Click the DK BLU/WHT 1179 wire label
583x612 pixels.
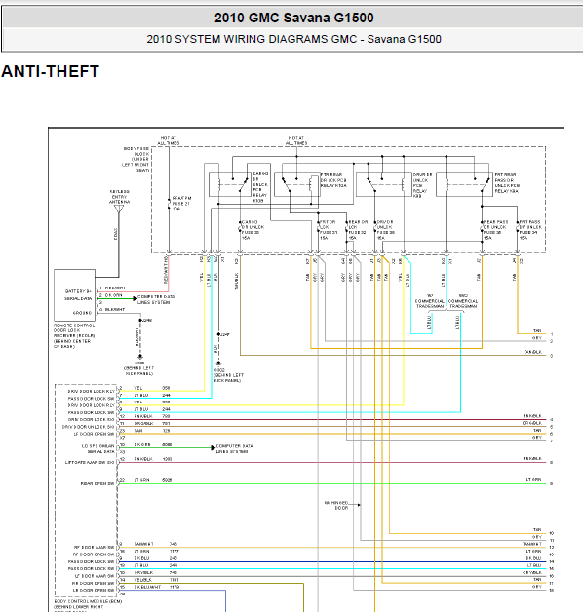(157, 587)
